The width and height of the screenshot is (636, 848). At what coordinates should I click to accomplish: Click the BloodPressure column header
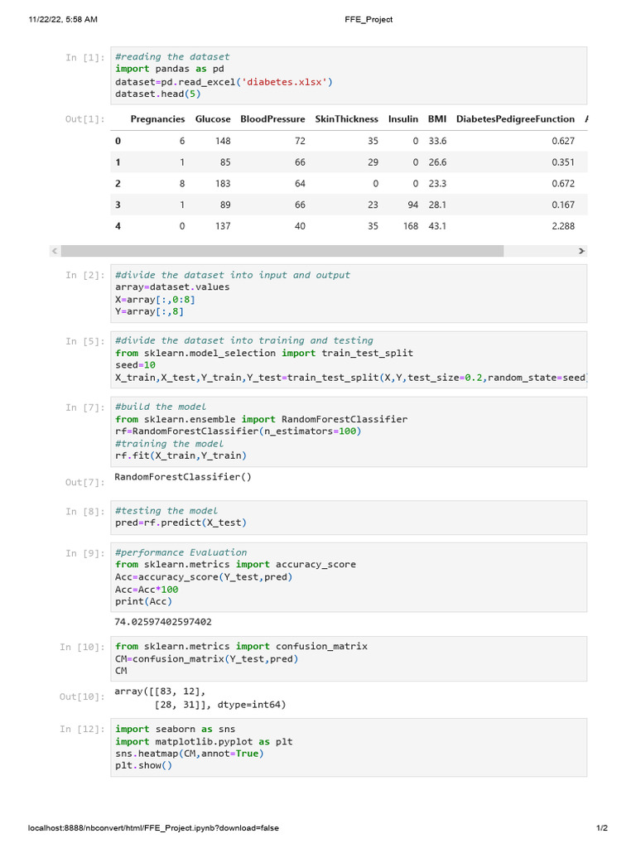click(272, 119)
